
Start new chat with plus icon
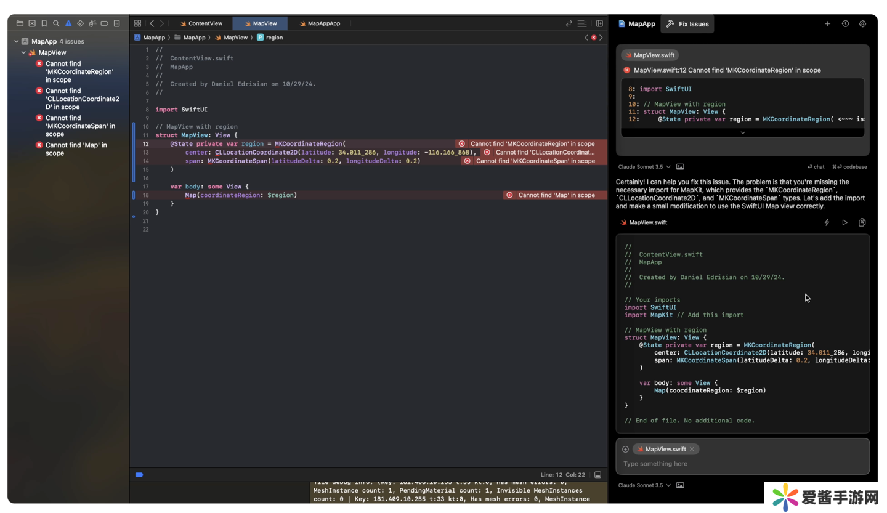pyautogui.click(x=827, y=24)
